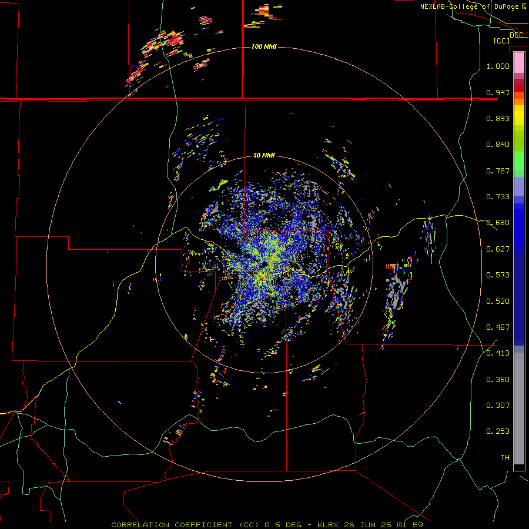Select the 0.360 scale value
529x529 pixels.
[498, 380]
